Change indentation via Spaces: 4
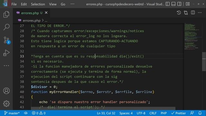 point(126,113)
